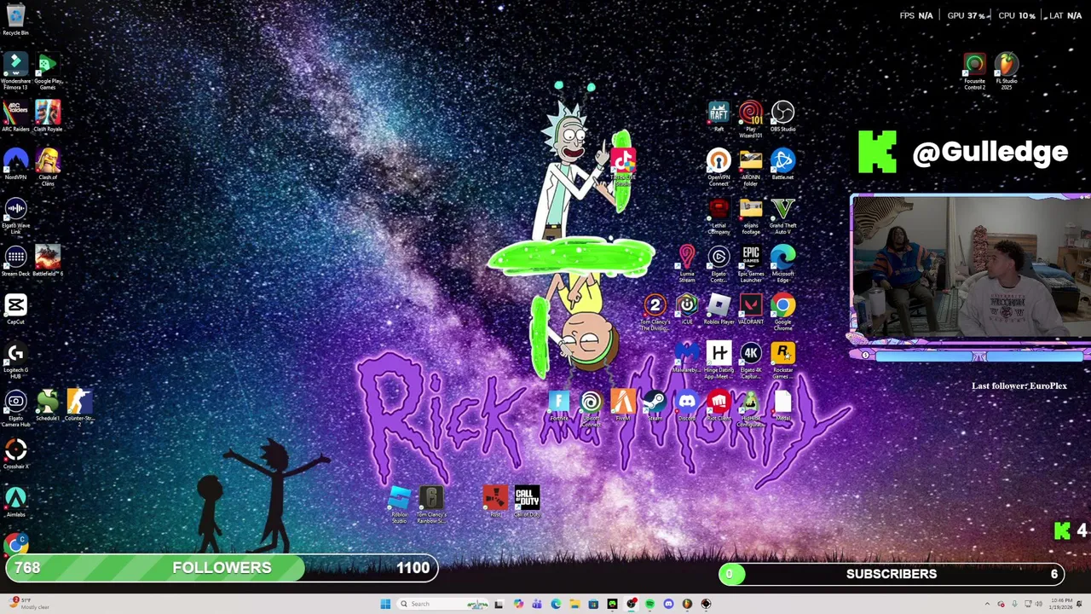Open Steam from the desktop

(655, 405)
